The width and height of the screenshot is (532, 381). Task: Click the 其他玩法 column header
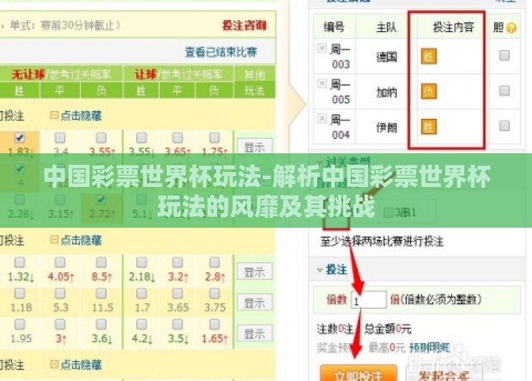click(x=255, y=82)
